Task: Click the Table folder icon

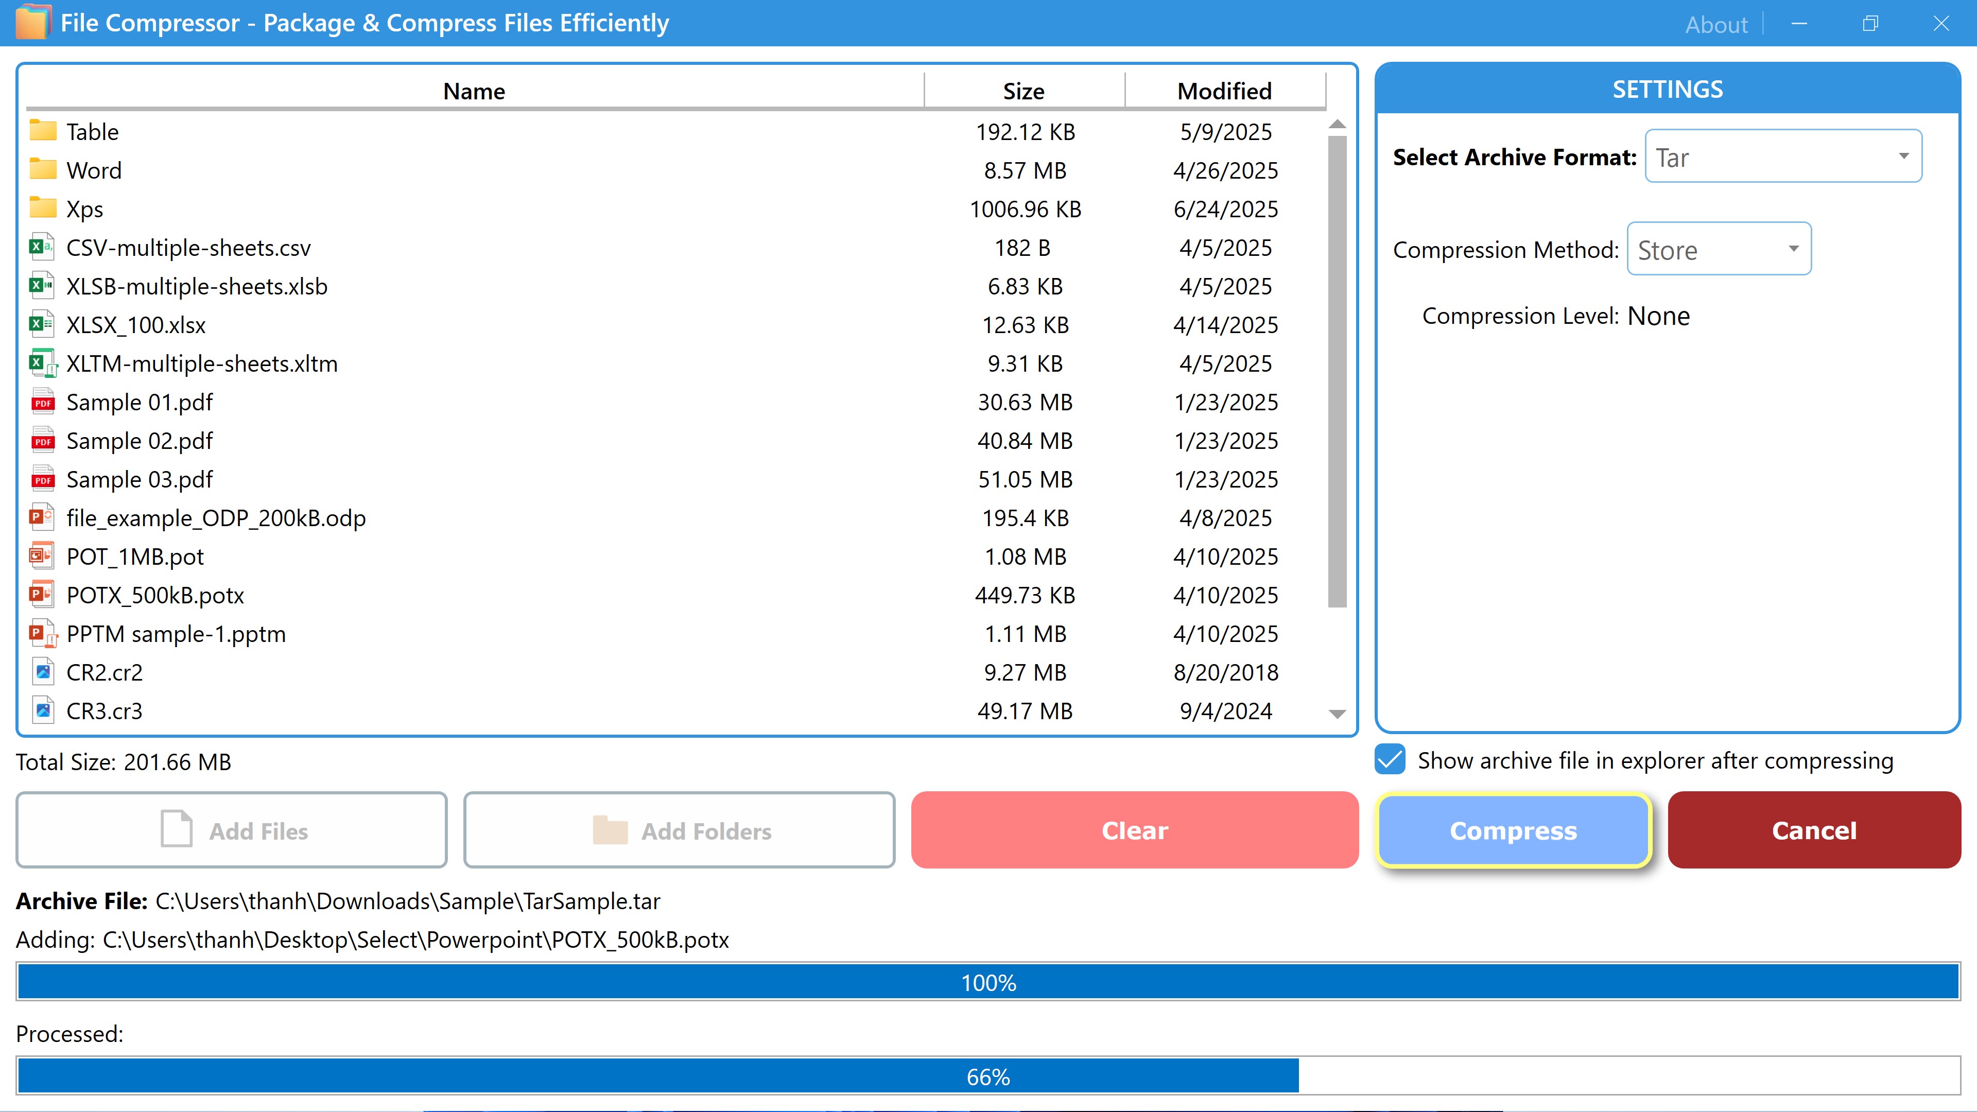Action: click(x=43, y=130)
